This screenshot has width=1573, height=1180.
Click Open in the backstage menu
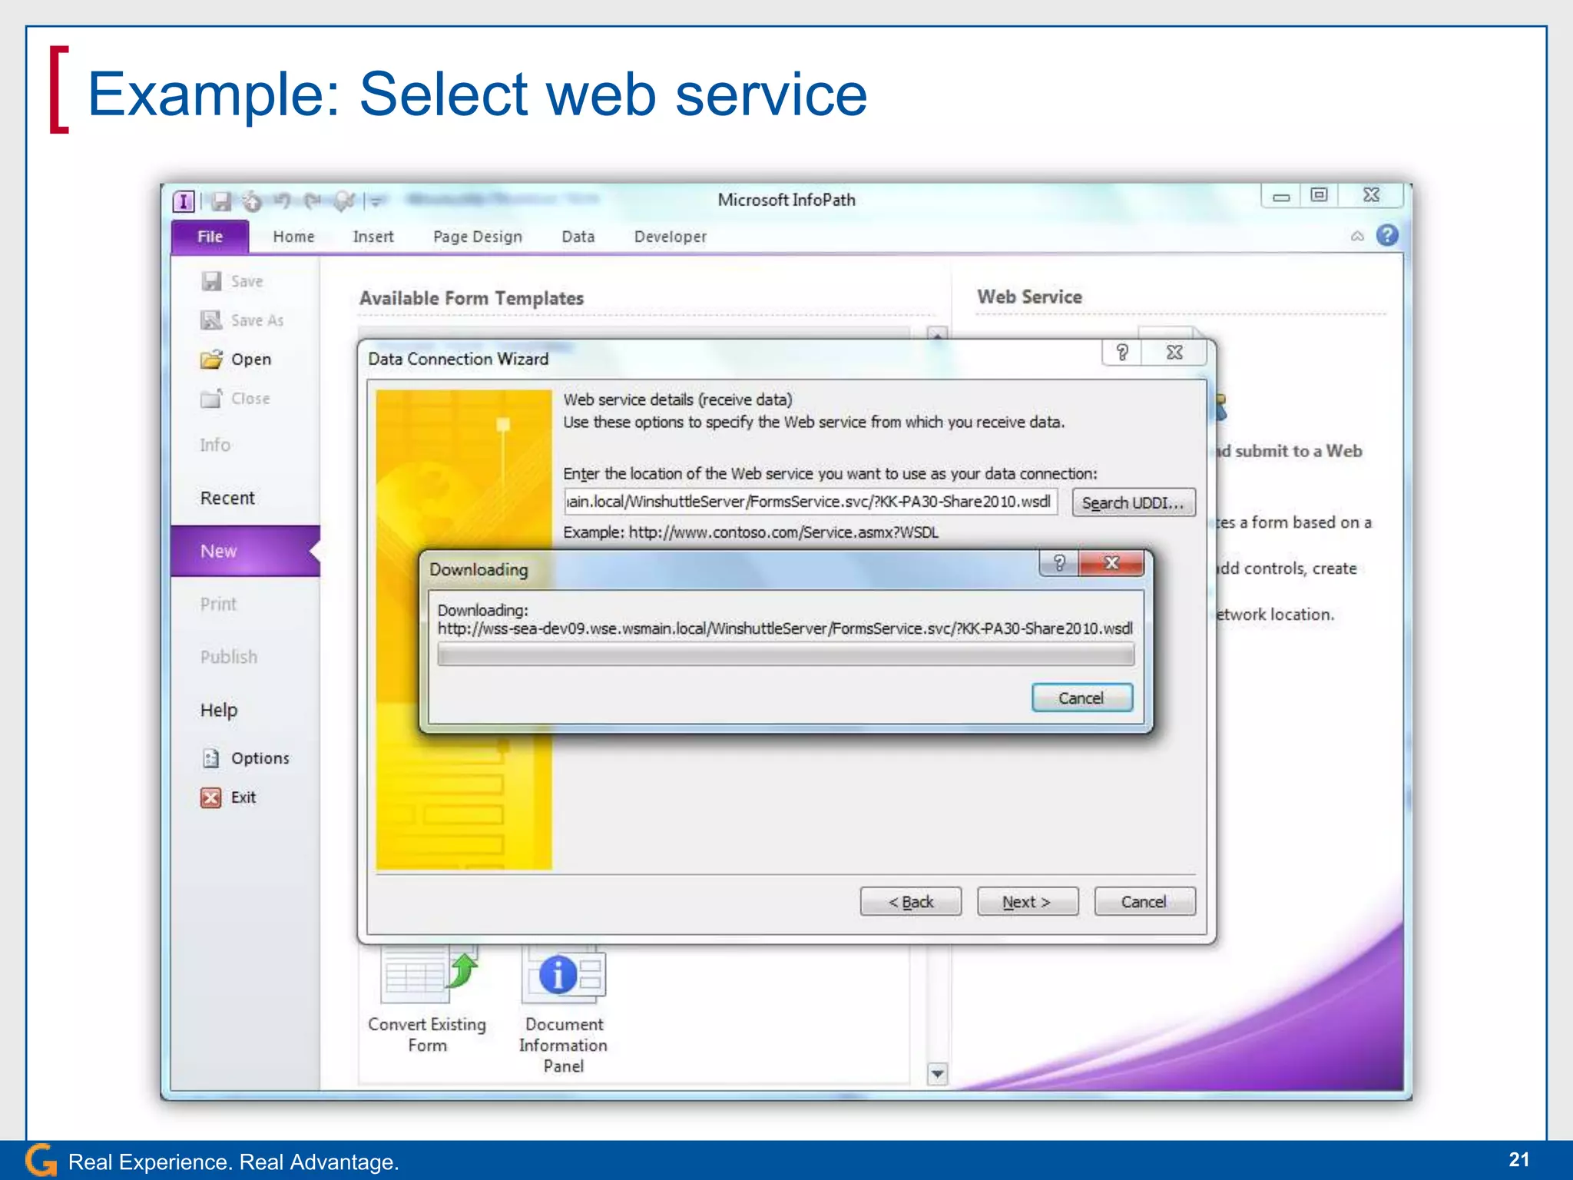coord(251,360)
